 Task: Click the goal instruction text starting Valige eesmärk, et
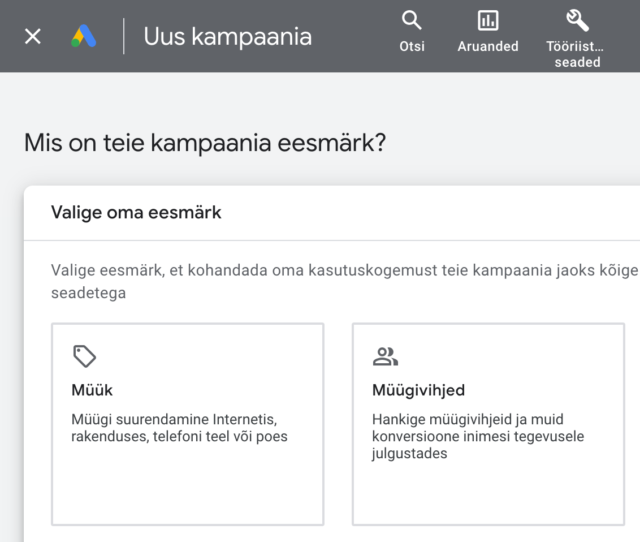click(339, 270)
